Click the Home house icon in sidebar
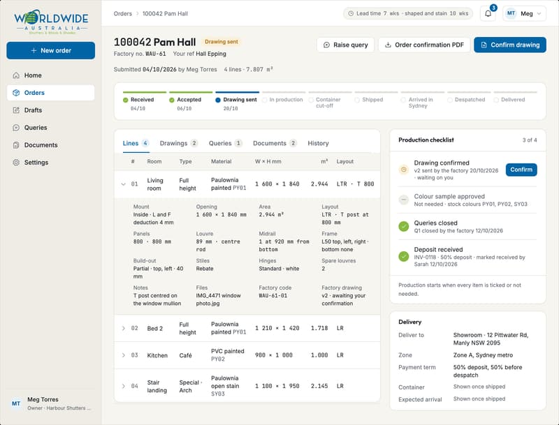Viewport: 559px width, 425px height. click(16, 75)
